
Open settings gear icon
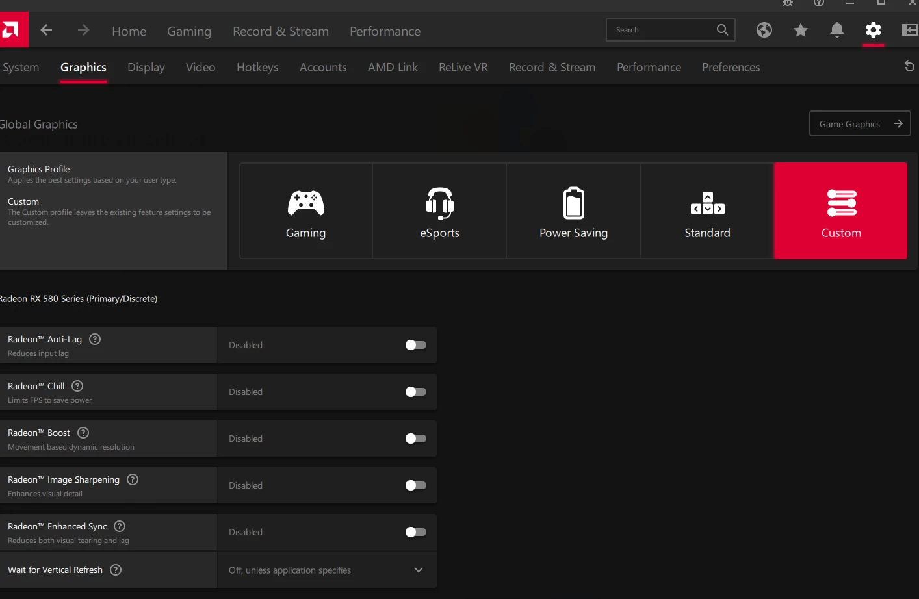coord(874,30)
